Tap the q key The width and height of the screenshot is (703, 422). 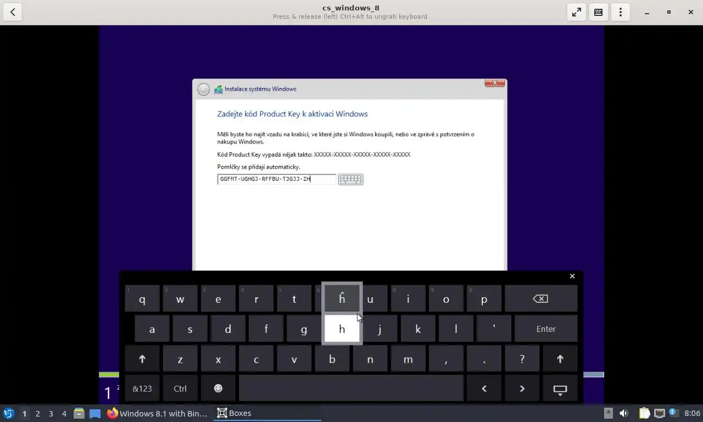(x=142, y=299)
